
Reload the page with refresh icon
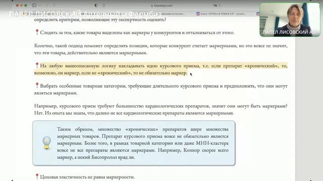(x=220, y=6)
